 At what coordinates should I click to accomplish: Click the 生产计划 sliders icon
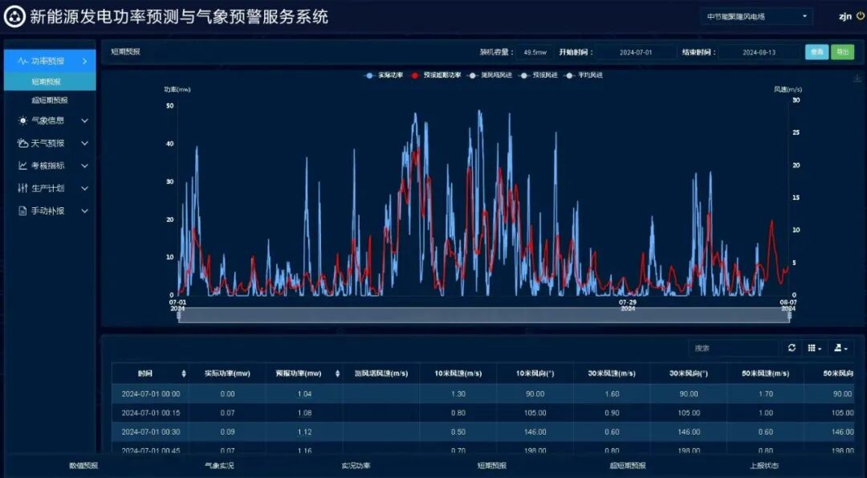[x=22, y=187]
